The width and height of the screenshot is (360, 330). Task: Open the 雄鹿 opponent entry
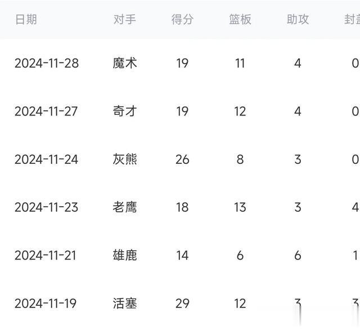[x=125, y=256]
